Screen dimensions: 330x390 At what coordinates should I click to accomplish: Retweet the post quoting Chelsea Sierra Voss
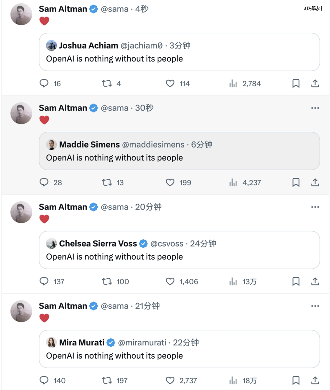(107, 281)
